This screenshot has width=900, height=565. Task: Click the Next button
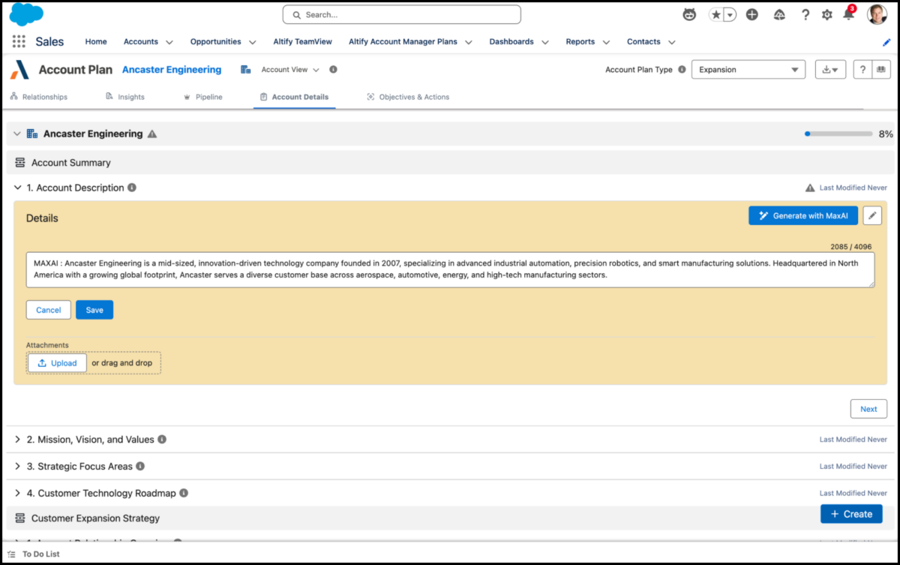[868, 409]
